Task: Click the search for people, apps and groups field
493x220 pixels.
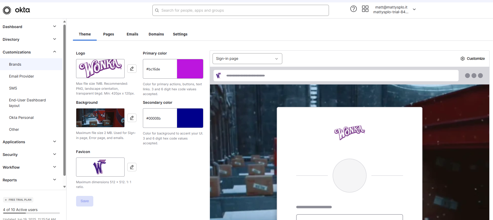Action: point(241,10)
